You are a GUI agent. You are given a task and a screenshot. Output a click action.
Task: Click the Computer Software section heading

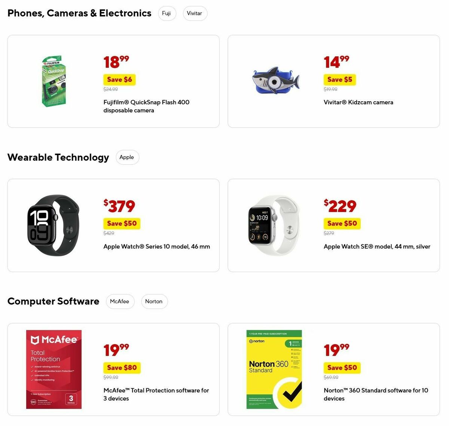pyautogui.click(x=53, y=301)
